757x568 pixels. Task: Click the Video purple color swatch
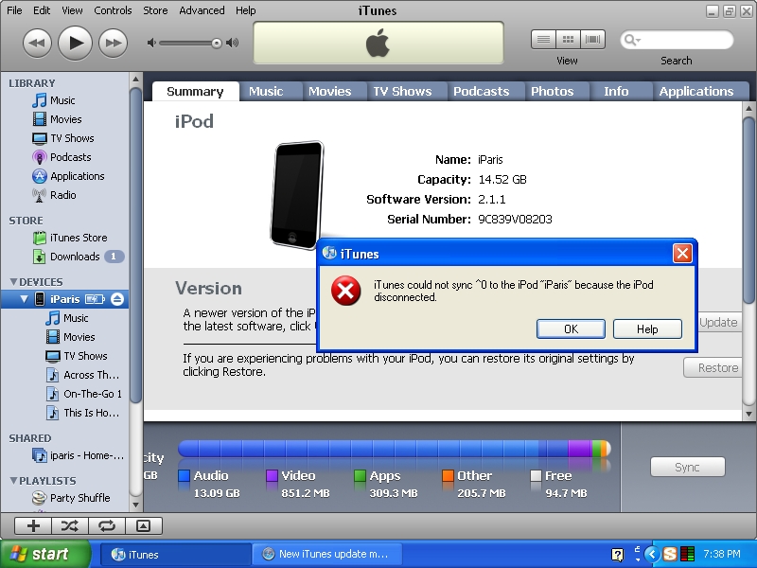pyautogui.click(x=272, y=476)
